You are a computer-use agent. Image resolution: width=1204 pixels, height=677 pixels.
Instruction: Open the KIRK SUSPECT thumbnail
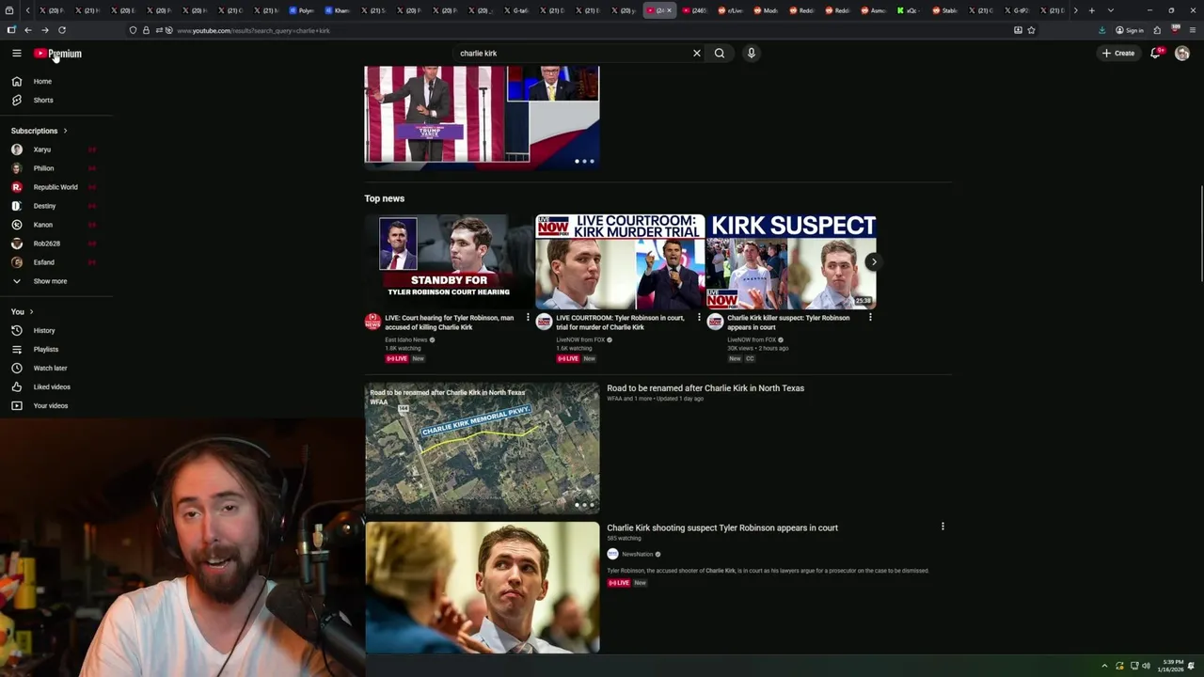click(x=791, y=261)
